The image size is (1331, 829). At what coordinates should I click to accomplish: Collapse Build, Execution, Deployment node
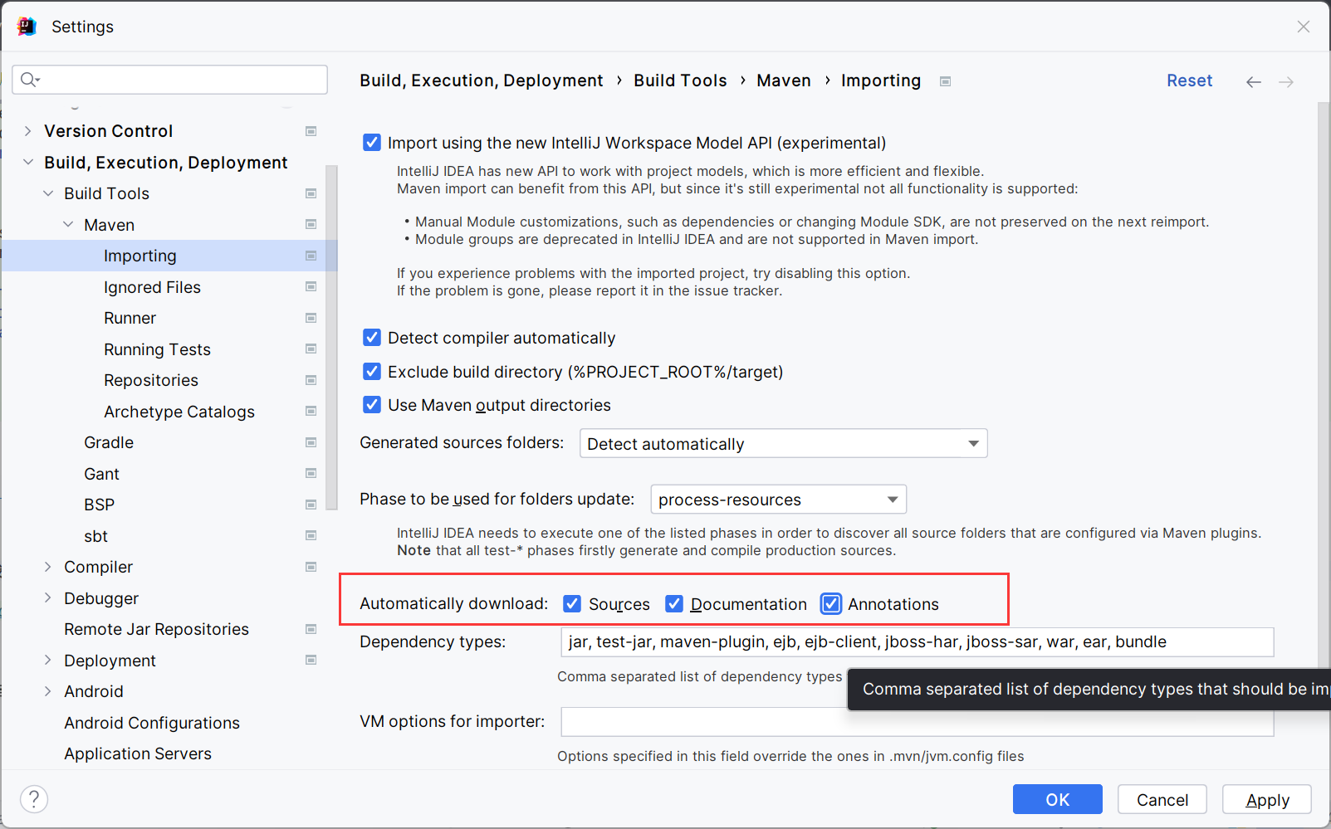(x=28, y=162)
